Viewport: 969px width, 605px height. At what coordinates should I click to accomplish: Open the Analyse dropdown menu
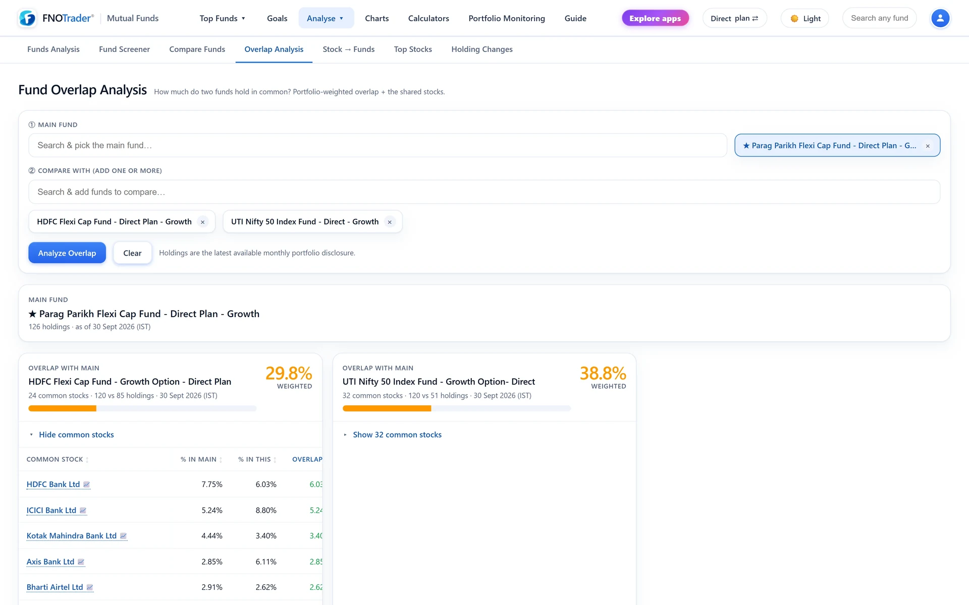326,18
